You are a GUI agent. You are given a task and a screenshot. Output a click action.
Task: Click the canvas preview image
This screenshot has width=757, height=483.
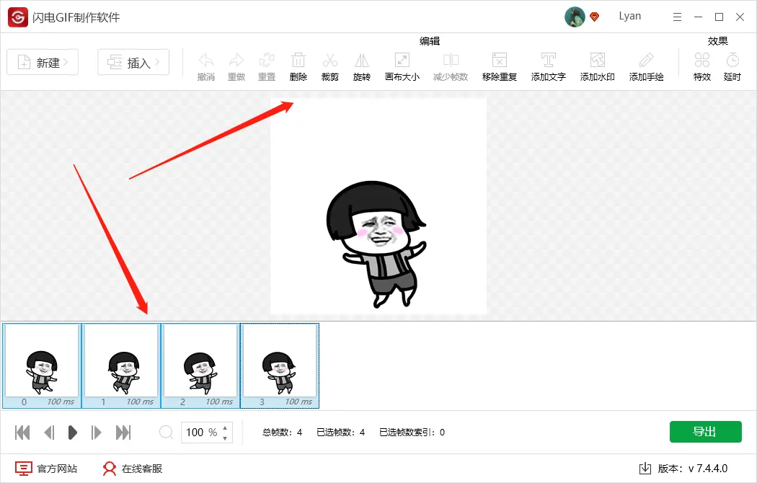coord(378,206)
